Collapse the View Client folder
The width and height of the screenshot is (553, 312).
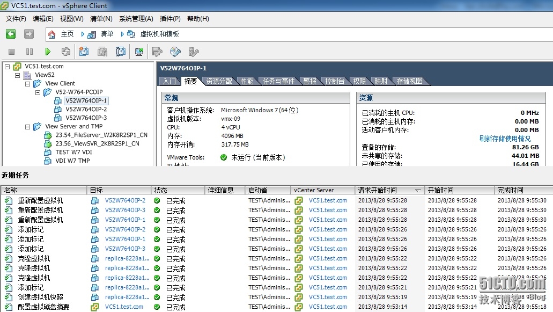27,84
